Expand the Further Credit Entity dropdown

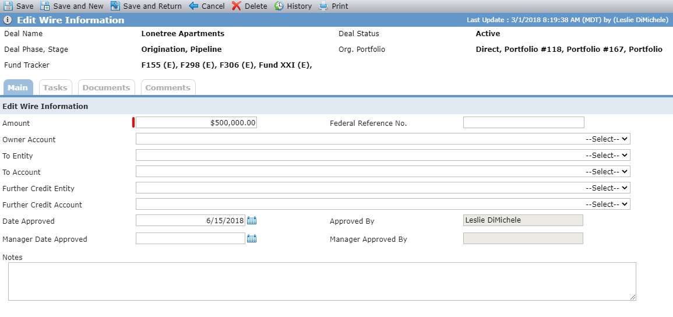(383, 188)
